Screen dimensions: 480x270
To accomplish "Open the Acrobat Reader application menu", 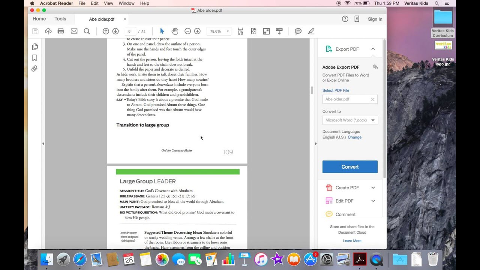I will tap(57, 3).
